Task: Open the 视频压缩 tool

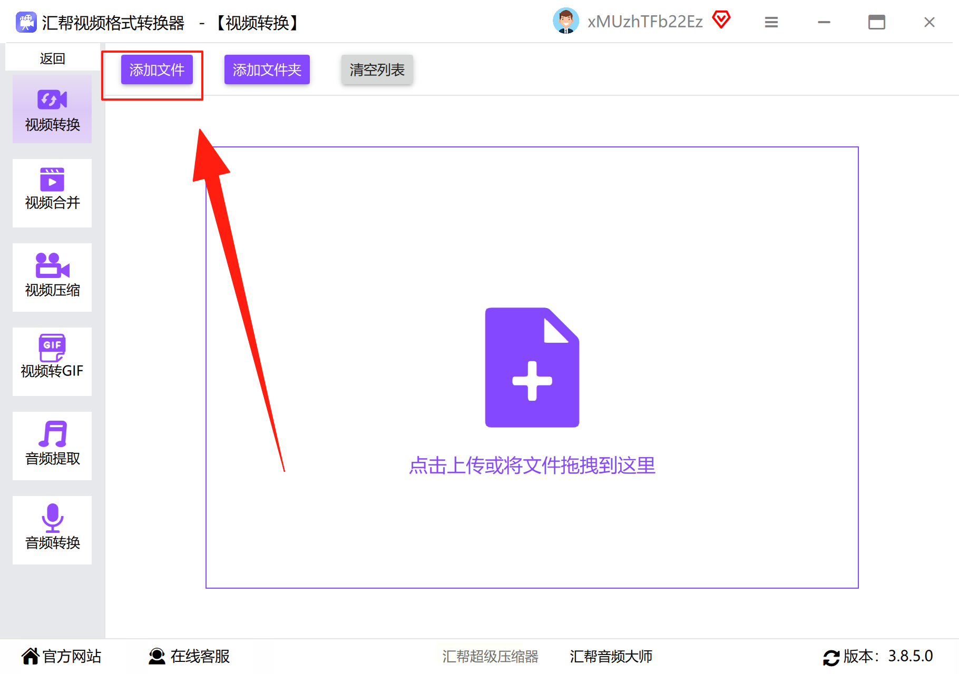Action: click(52, 277)
